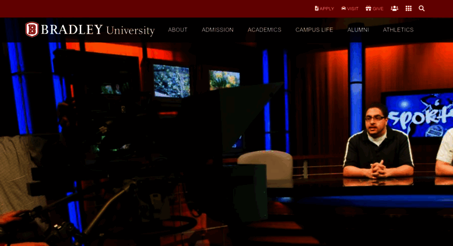This screenshot has width=453, height=246.
Task: Click the Bradley University logo
Action: (90, 30)
